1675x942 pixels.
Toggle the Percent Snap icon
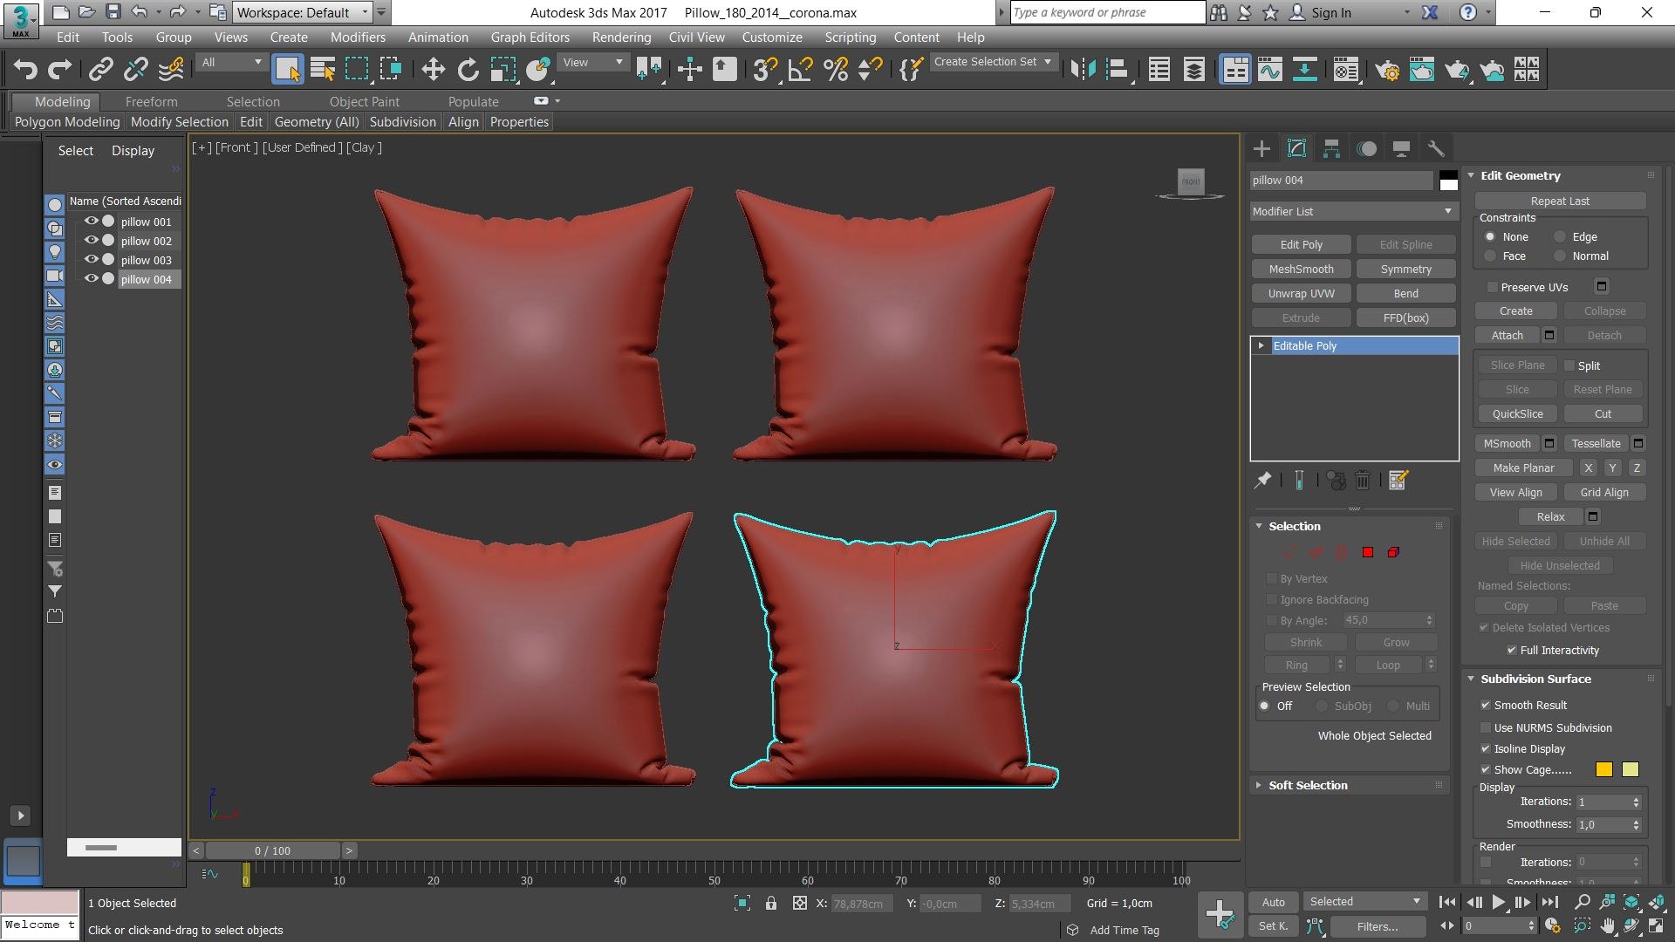pyautogui.click(x=835, y=70)
